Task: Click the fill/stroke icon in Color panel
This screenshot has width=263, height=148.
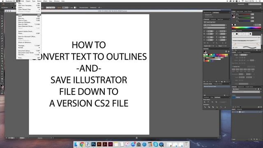Action: pos(233,16)
